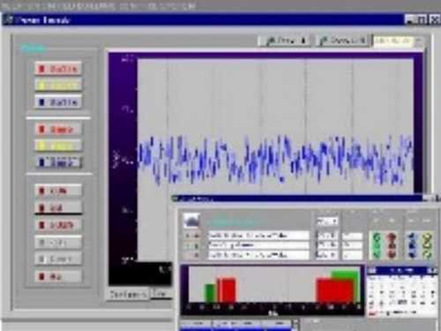
Task: Click the second icon button above the trend chart
Action: 342,41
